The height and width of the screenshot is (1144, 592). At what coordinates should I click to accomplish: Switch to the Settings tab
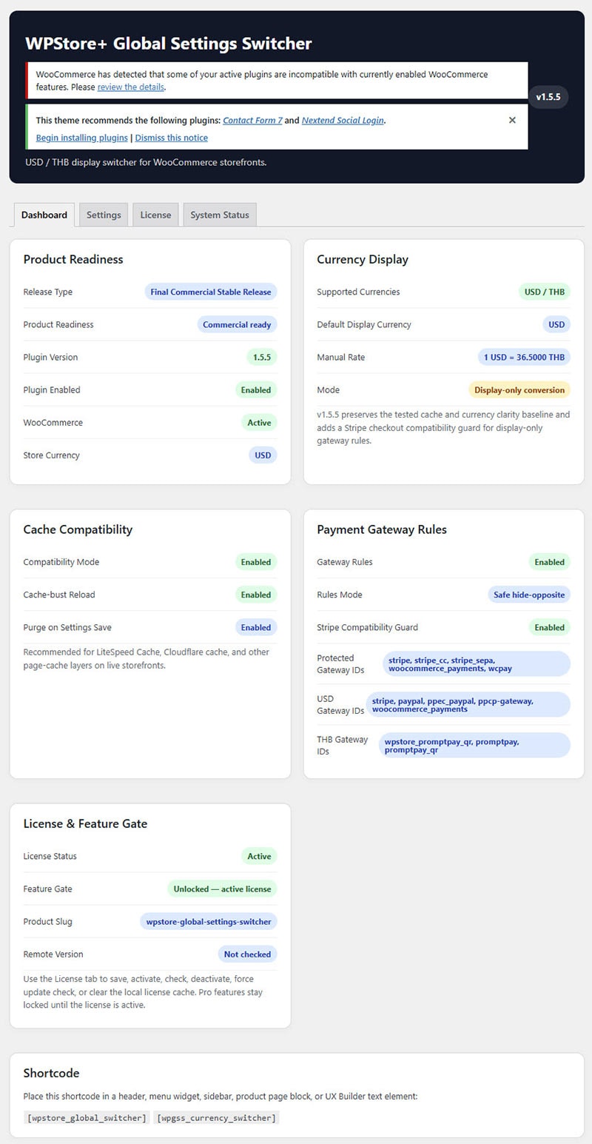(x=104, y=215)
